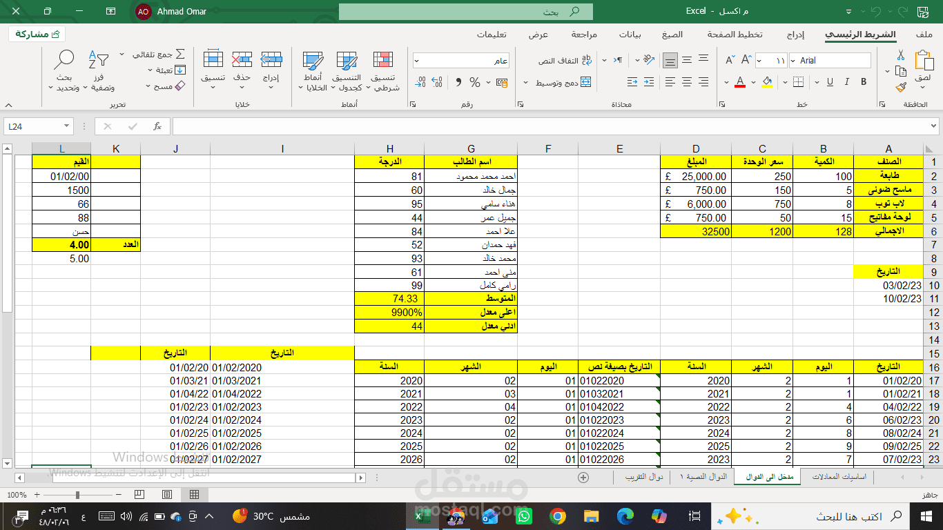Open the ملف (File) tab

[924, 35]
